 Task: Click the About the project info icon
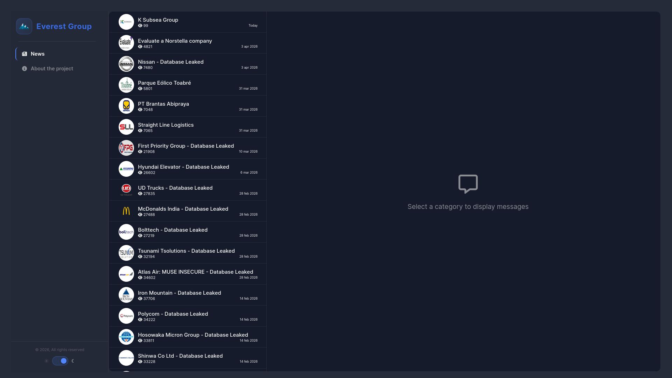[24, 69]
